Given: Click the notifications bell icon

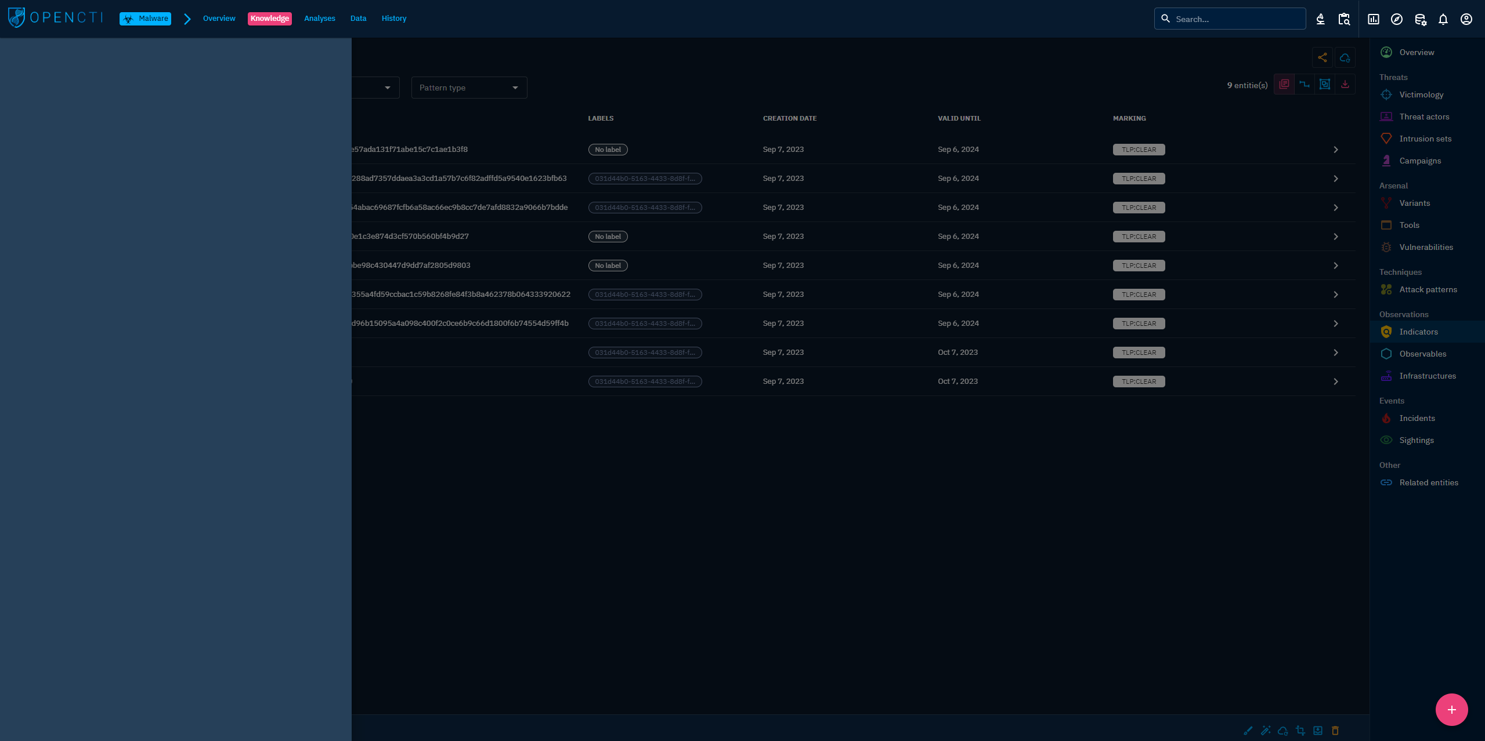Looking at the screenshot, I should [x=1443, y=19].
